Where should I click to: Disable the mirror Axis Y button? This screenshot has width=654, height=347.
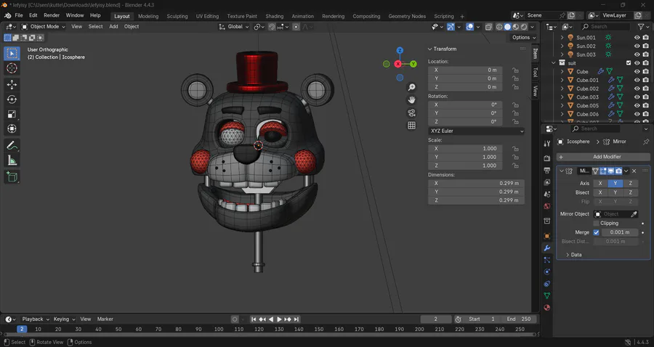point(615,183)
